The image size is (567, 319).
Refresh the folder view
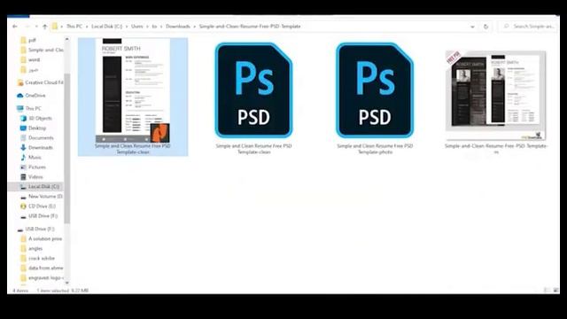(x=486, y=27)
